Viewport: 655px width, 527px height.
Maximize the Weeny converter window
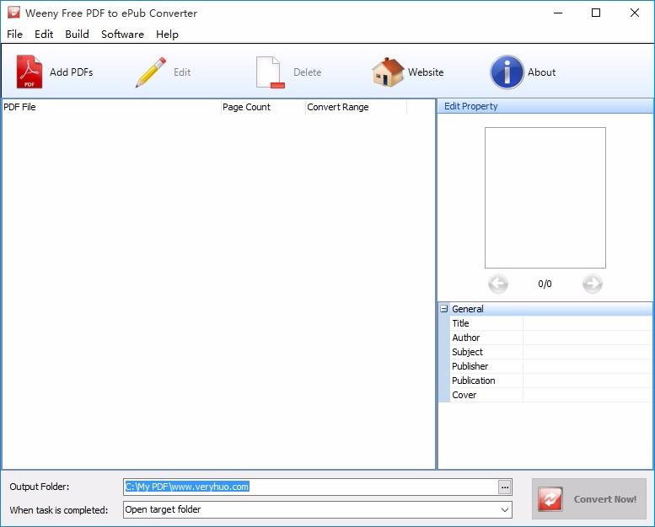(596, 13)
